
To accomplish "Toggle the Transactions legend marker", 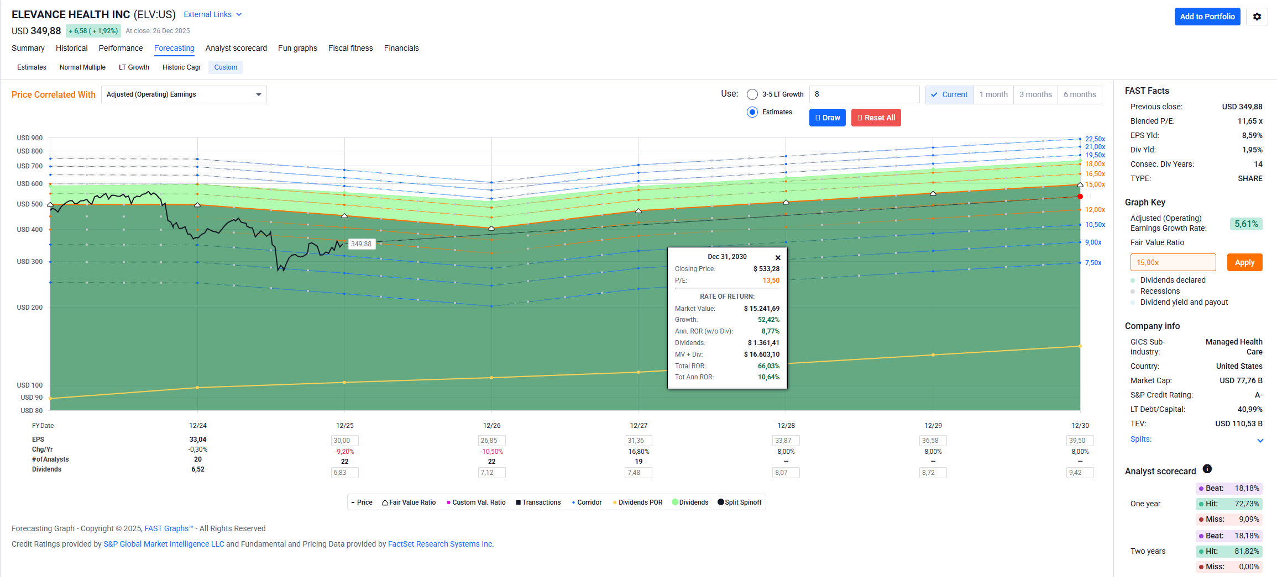I will coord(518,502).
